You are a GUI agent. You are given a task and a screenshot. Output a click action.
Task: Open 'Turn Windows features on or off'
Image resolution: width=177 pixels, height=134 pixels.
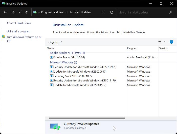(x=24, y=39)
